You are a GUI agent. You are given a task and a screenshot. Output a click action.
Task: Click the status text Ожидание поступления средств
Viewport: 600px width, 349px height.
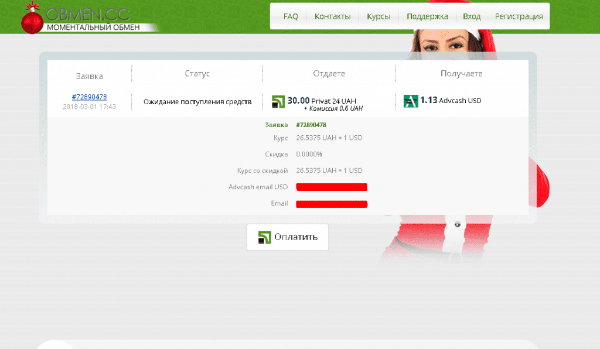197,102
